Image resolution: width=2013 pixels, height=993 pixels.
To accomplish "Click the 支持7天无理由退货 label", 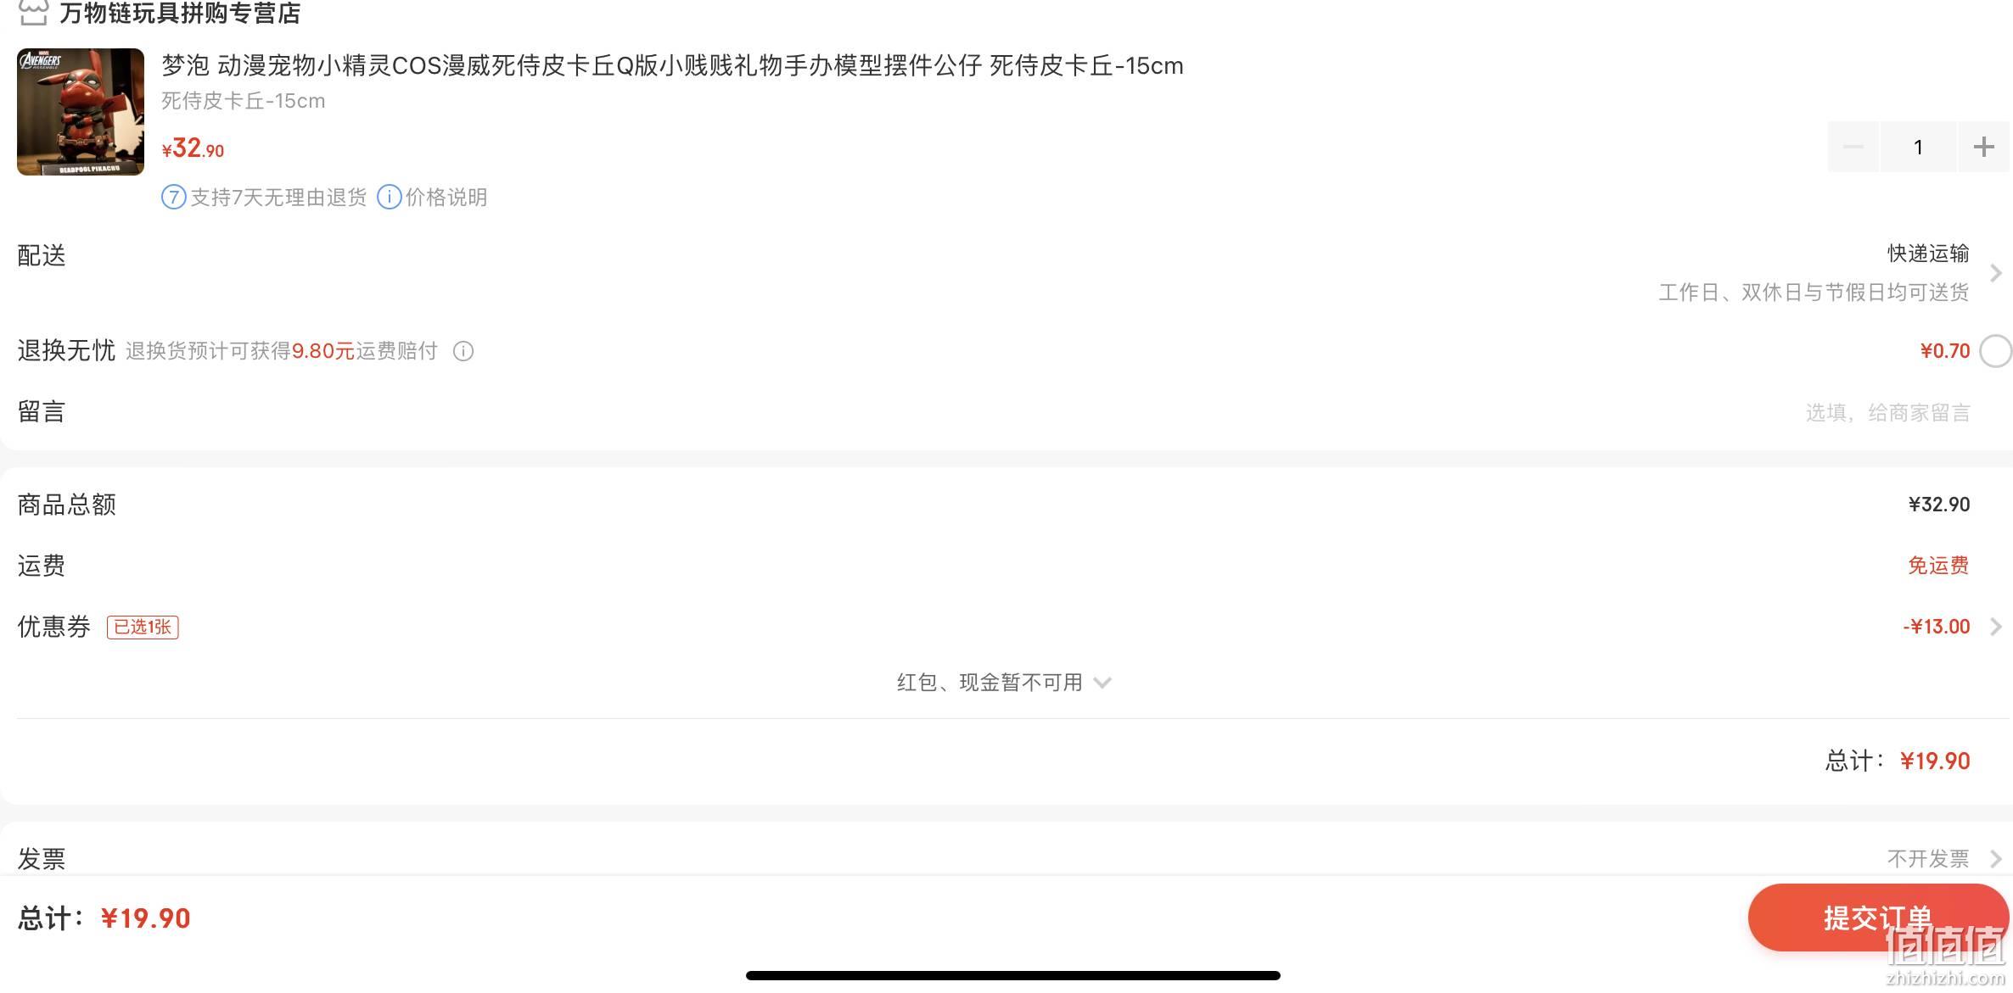I will click(x=278, y=198).
